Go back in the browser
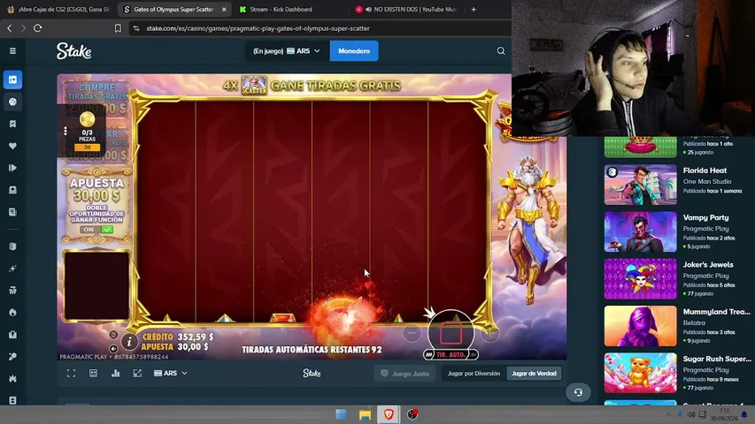The width and height of the screenshot is (755, 424). click(10, 28)
